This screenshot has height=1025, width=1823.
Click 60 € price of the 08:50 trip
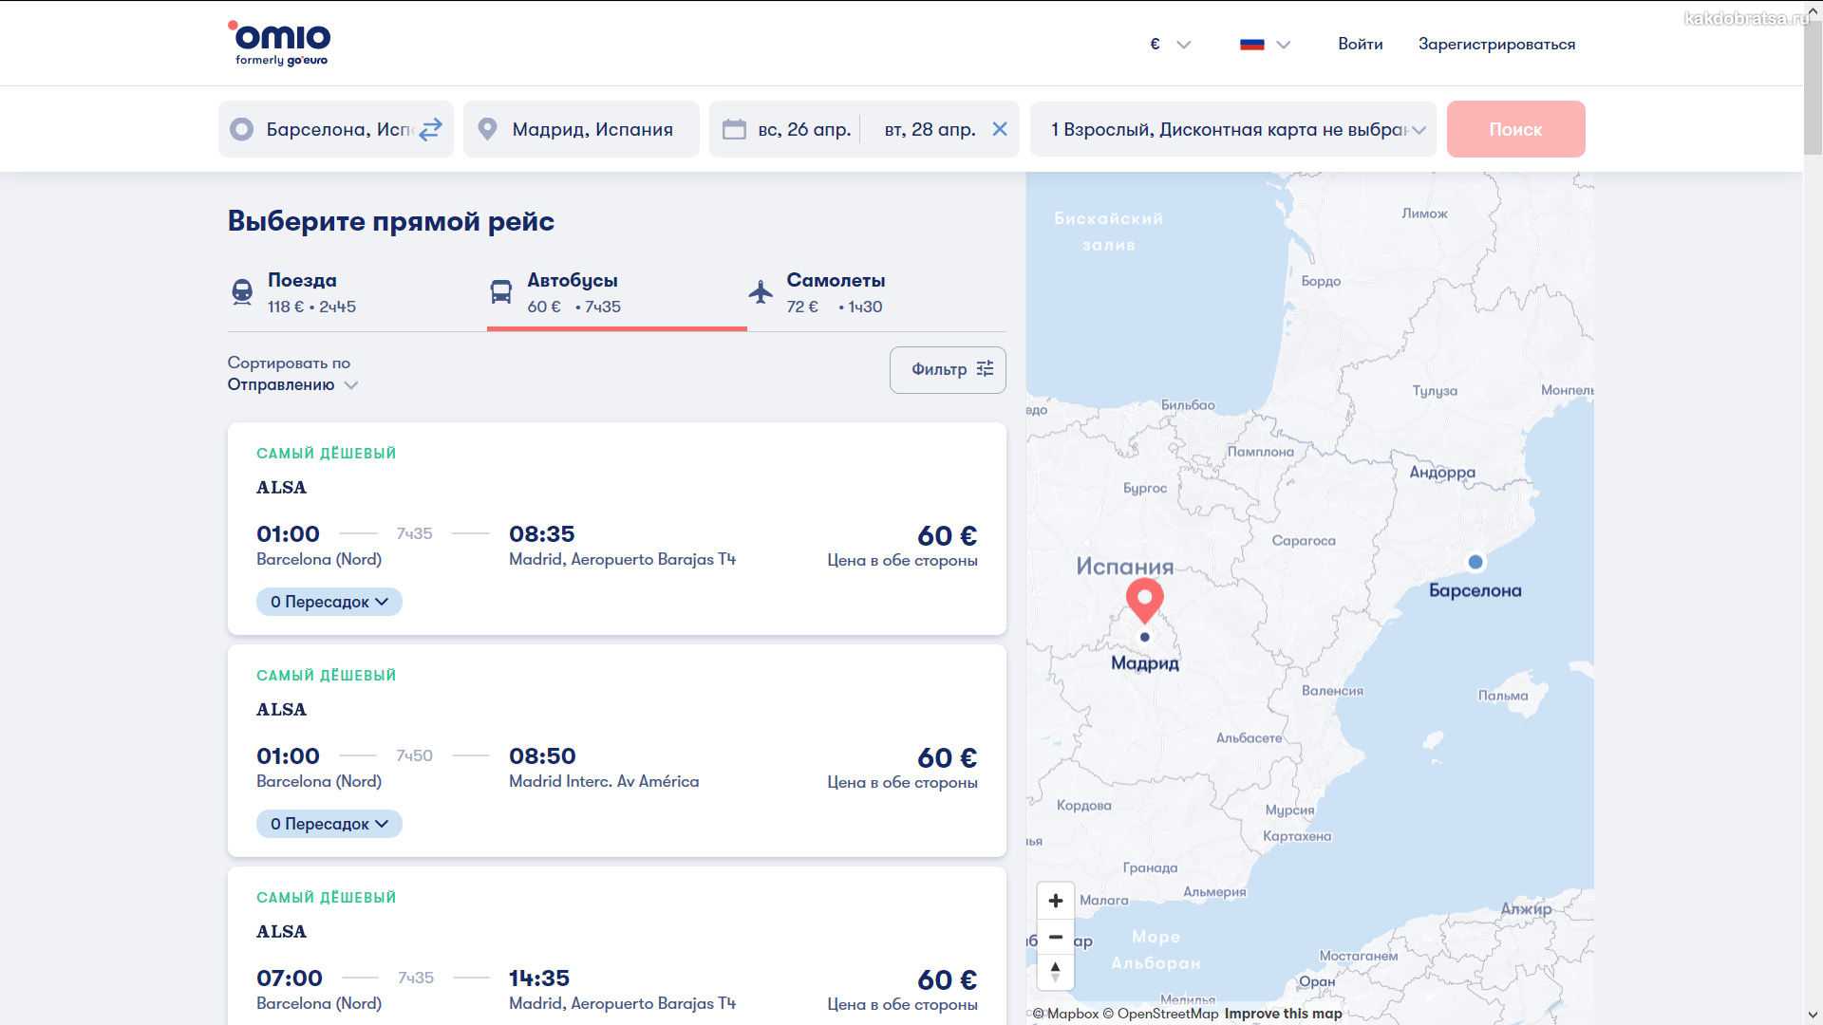pyautogui.click(x=947, y=757)
